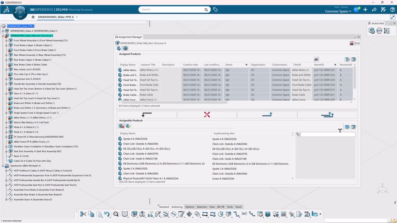The width and height of the screenshot is (397, 223).
Task: Toggle the globe view tab icon in Assignment Manager
Action: click(125, 48)
